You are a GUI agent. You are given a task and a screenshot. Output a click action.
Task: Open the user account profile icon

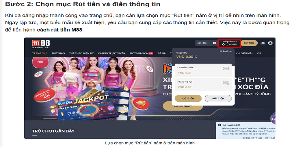(270, 43)
